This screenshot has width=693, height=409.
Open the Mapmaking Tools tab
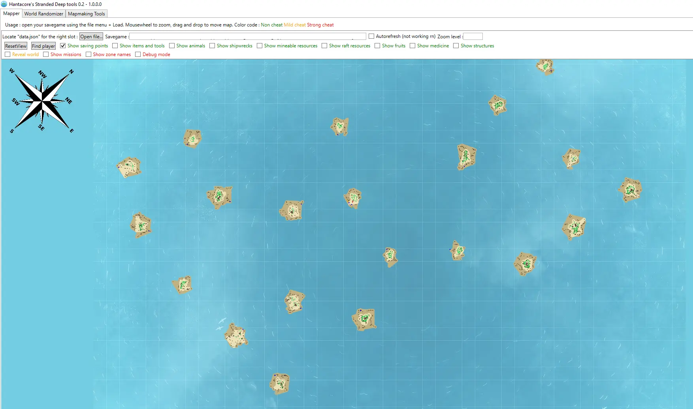[x=87, y=13]
